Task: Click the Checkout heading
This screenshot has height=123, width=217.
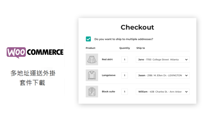Action: [137, 27]
